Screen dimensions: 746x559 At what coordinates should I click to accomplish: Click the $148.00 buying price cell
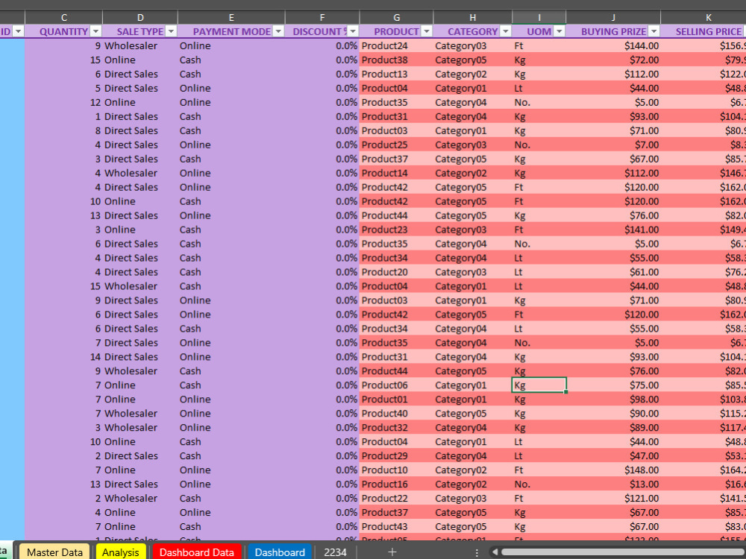(x=613, y=470)
